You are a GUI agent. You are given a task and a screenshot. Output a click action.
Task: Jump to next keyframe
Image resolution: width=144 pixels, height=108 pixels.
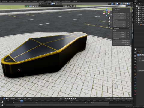73,98
